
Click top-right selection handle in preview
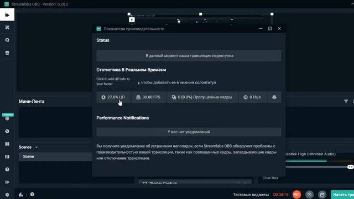coord(272,14)
